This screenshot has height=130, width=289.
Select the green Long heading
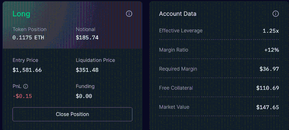[21, 14]
